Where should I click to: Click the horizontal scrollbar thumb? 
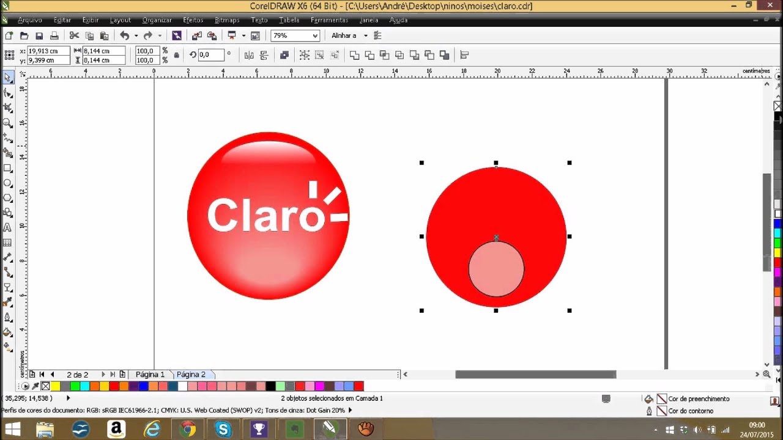[535, 375]
